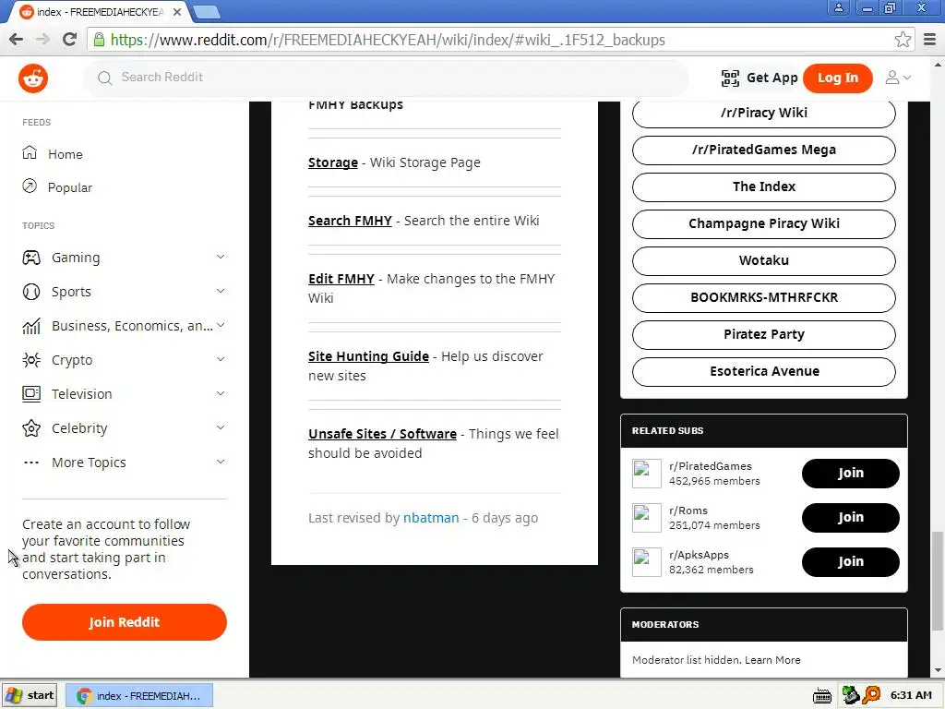
Task: Open the Storage wiki link
Action: point(332,162)
